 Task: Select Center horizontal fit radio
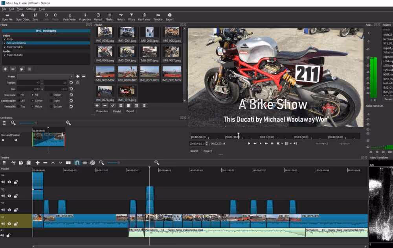coord(32,101)
